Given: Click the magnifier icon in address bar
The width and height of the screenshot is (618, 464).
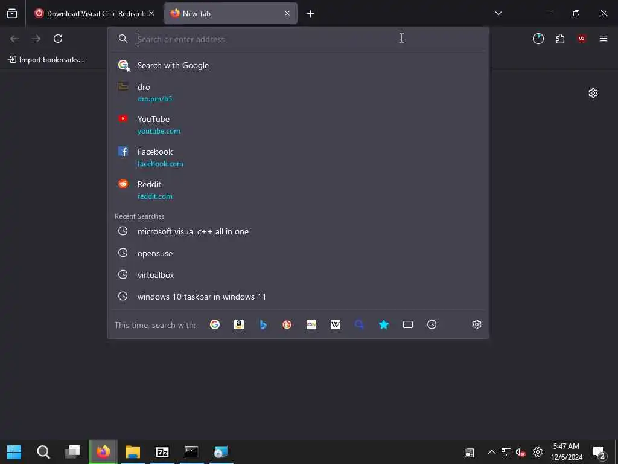Looking at the screenshot, I should click(x=123, y=39).
